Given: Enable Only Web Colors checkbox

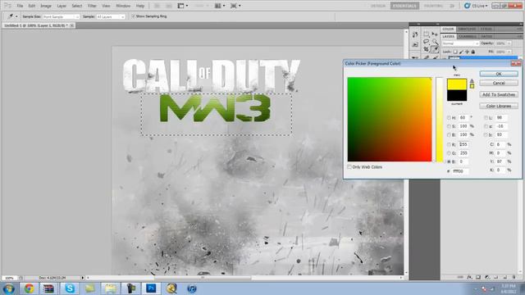Looking at the screenshot, I should 349,167.
